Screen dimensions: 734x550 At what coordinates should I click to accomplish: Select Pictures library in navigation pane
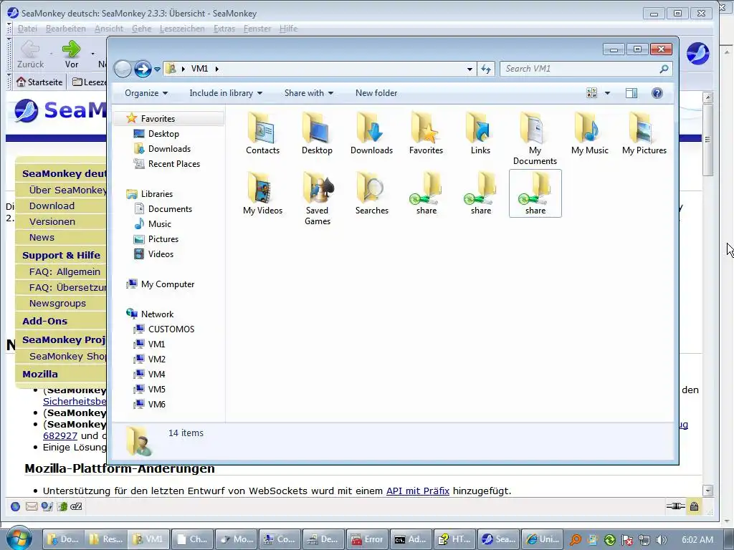pos(163,239)
